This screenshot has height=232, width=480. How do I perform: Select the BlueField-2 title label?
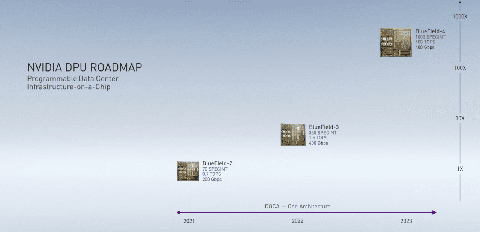(217, 163)
